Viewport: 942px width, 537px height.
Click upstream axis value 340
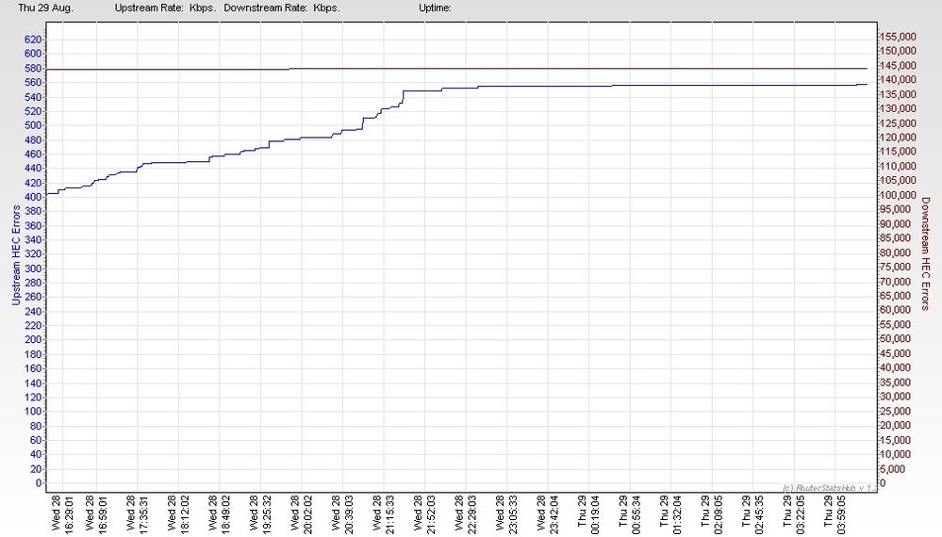click(x=33, y=240)
